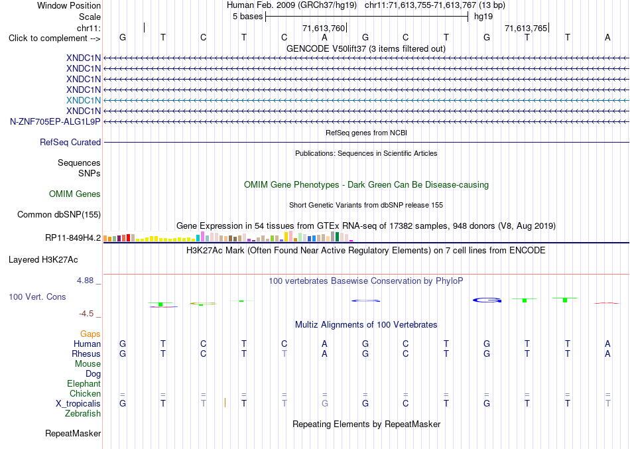Select the Dog alignment row label

(93, 374)
